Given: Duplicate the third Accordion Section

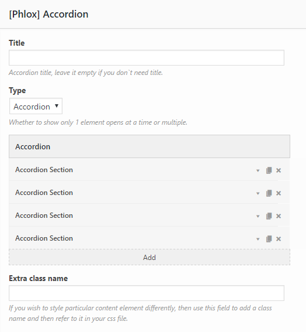Looking at the screenshot, I should coord(269,216).
